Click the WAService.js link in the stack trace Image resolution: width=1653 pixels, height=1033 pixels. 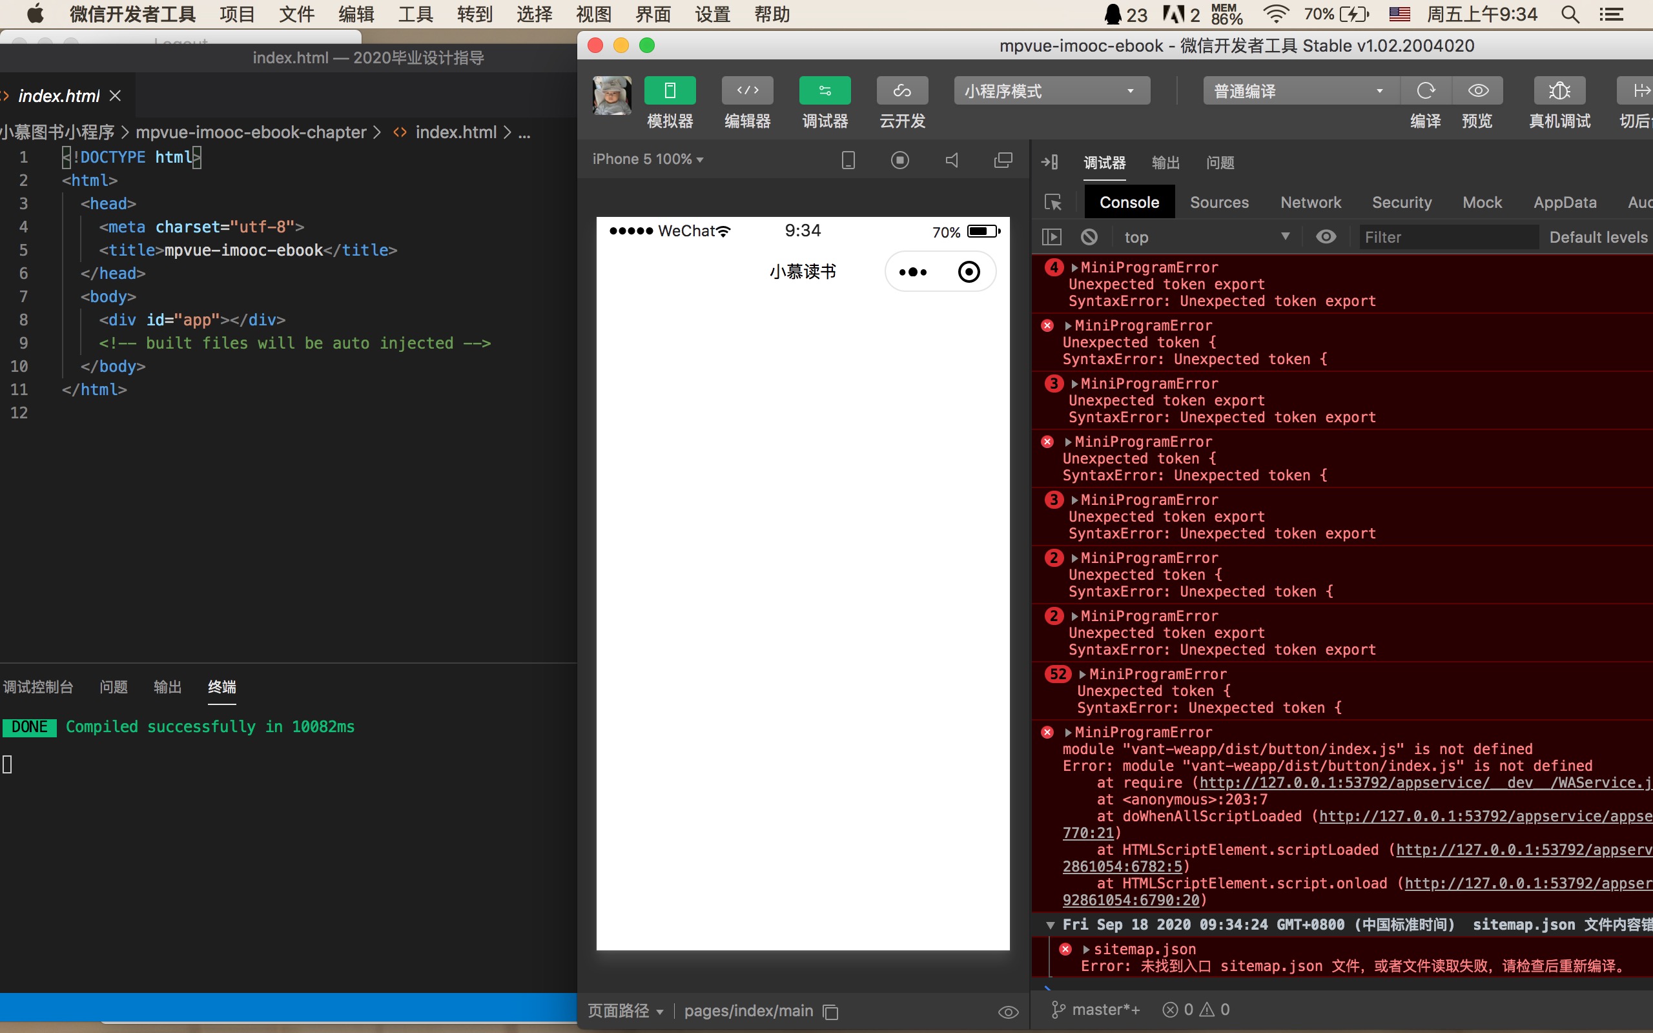coord(1598,783)
